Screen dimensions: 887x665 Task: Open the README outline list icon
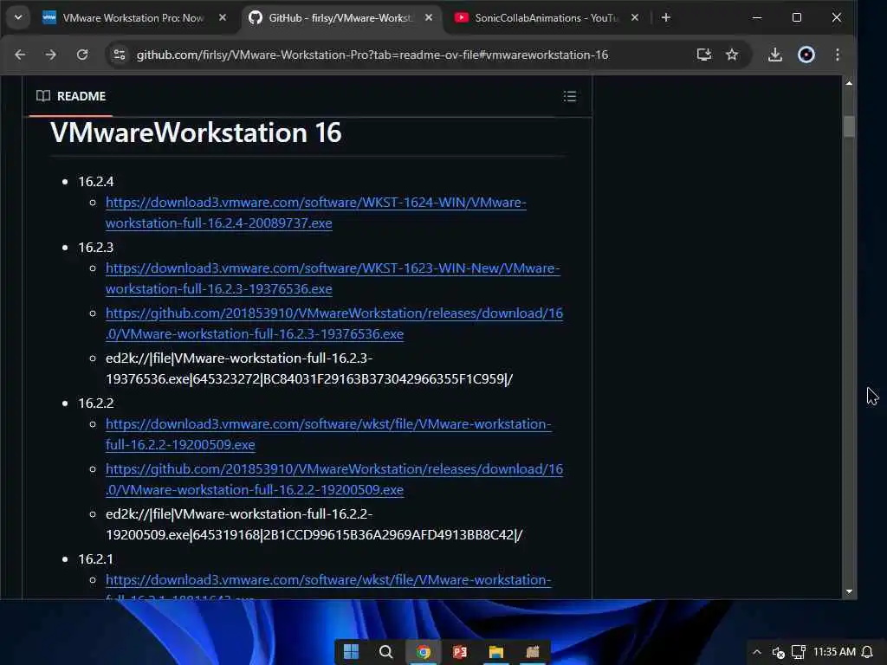(x=570, y=96)
